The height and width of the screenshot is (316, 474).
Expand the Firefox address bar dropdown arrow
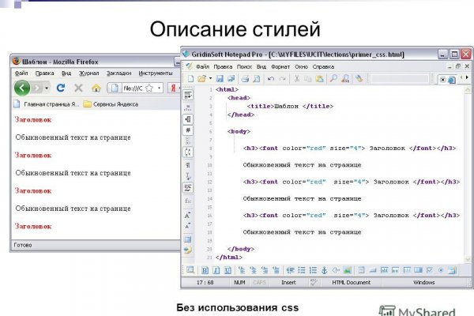[x=160, y=88]
